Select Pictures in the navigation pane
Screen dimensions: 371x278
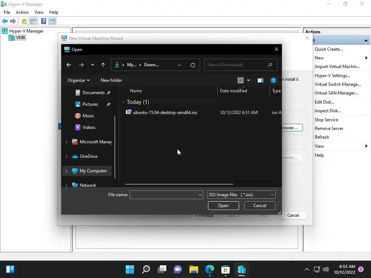(x=90, y=104)
